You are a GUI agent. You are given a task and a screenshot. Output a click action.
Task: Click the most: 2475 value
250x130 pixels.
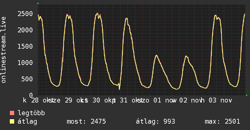click(86, 122)
